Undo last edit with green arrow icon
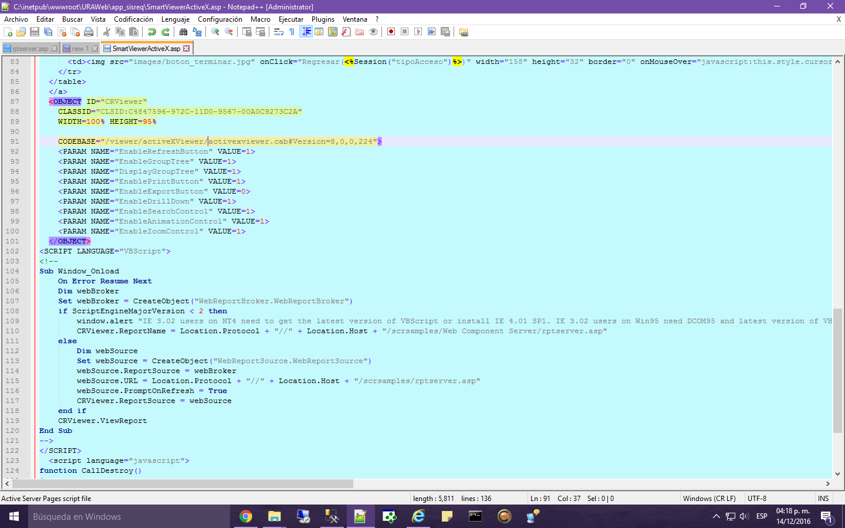Viewport: 845px width, 528px height. pos(152,32)
